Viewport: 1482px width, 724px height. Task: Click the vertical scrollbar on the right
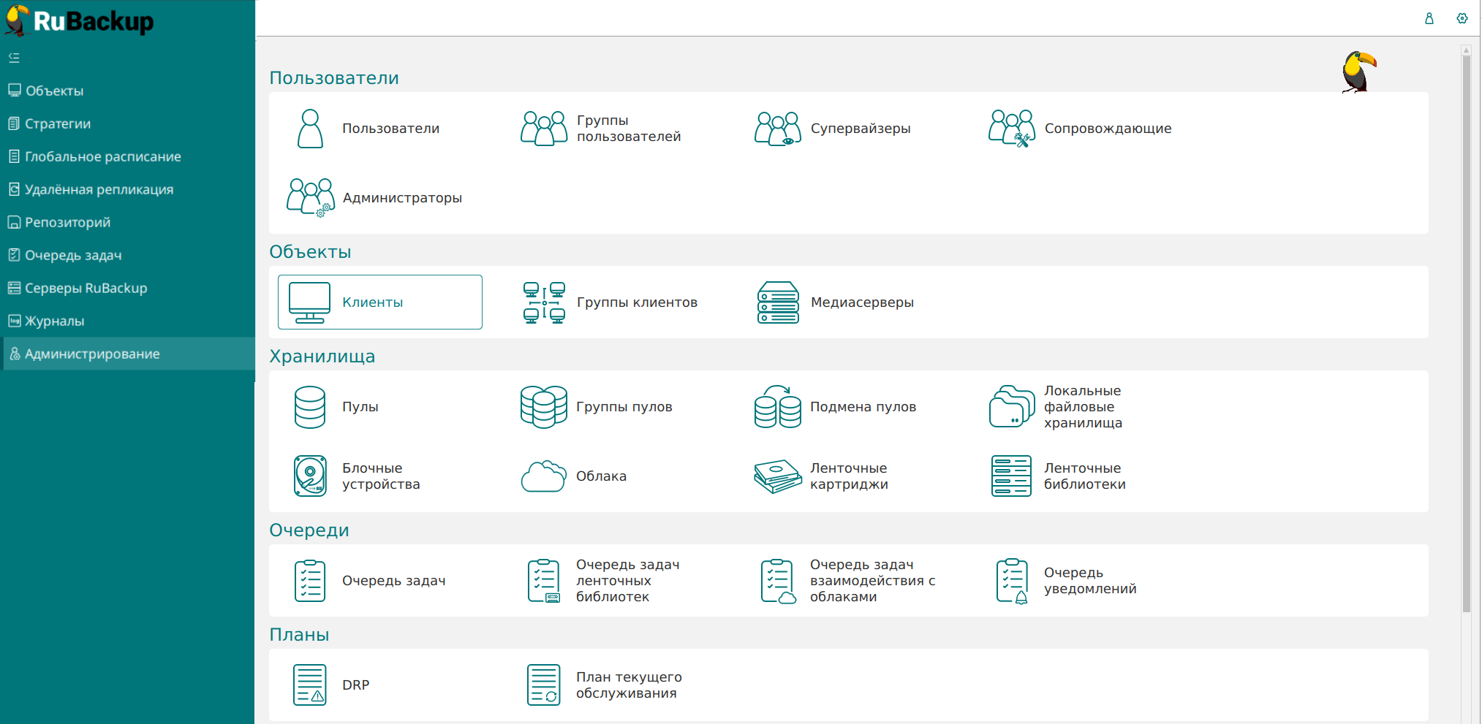[1466, 329]
